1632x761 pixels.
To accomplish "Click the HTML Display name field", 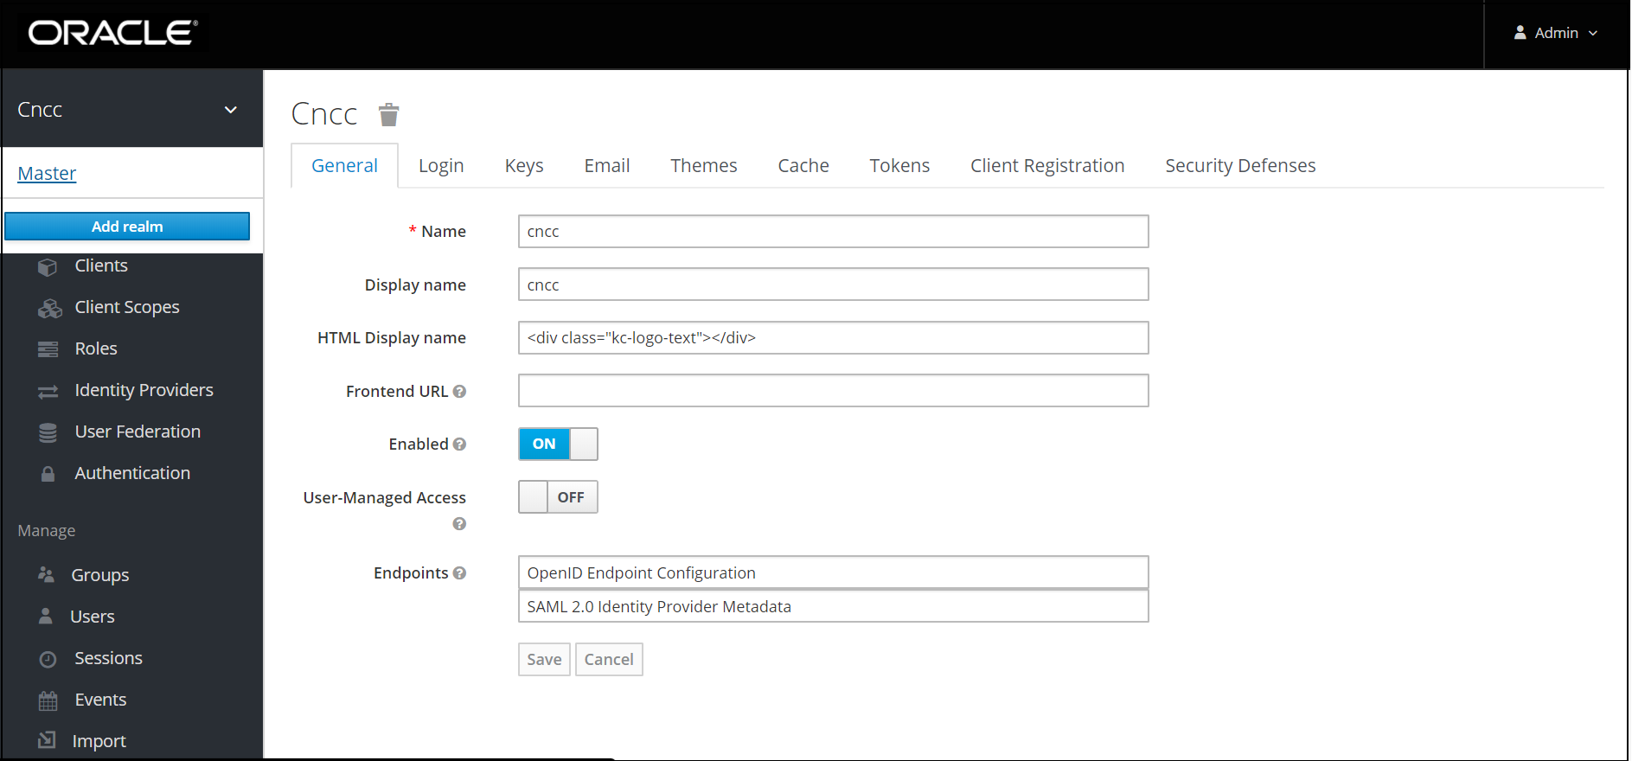I will click(x=834, y=338).
